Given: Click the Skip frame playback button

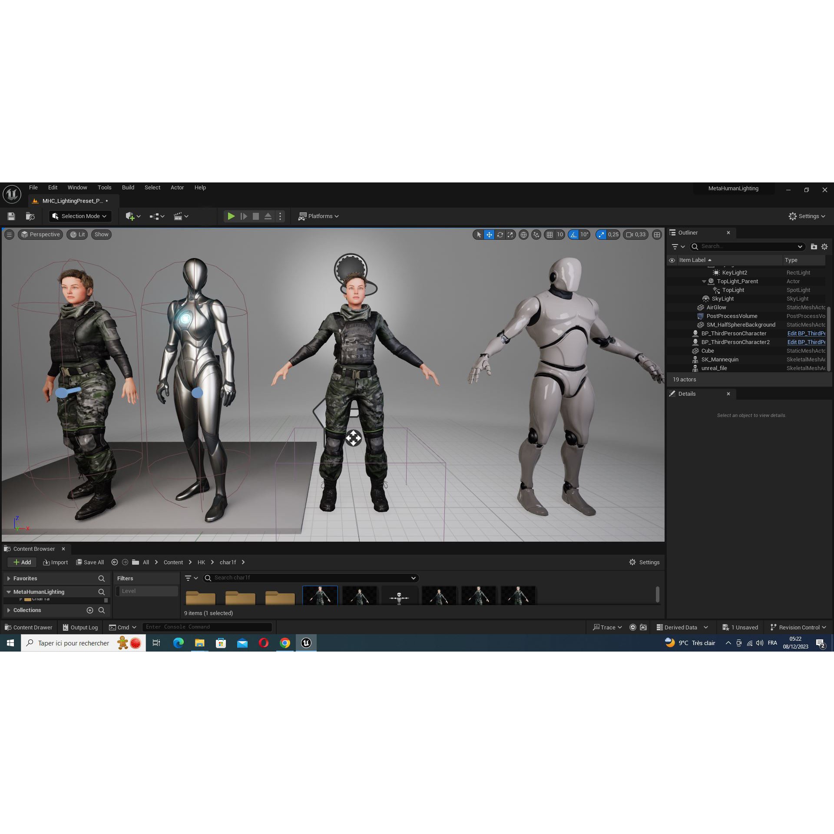Looking at the screenshot, I should 244,216.
